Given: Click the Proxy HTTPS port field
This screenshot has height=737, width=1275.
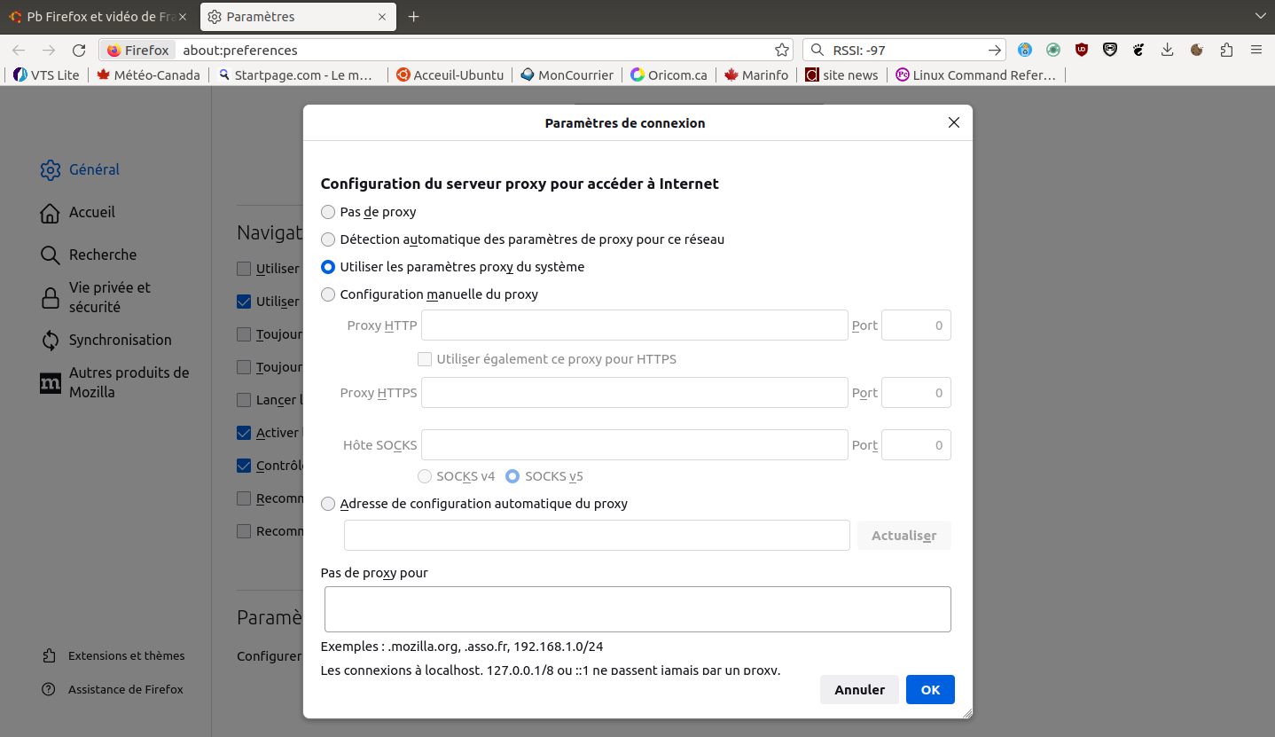Looking at the screenshot, I should [916, 393].
